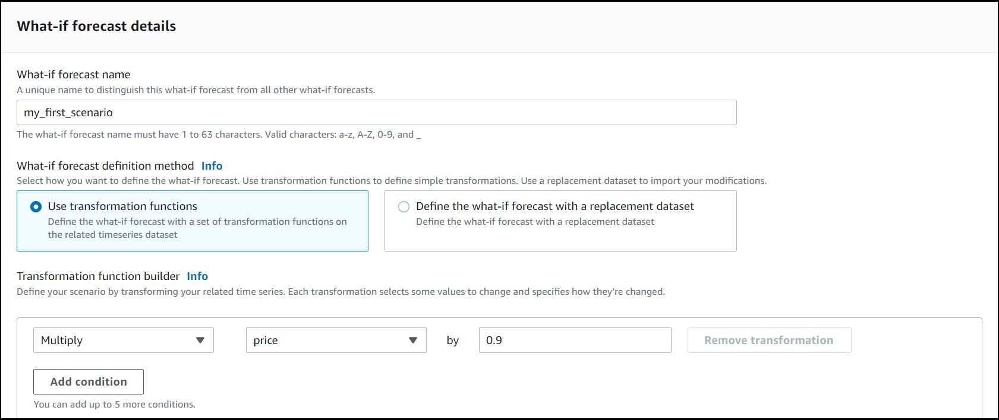The image size is (999, 420).
Task: Open the price column dropdown
Action: pos(336,341)
